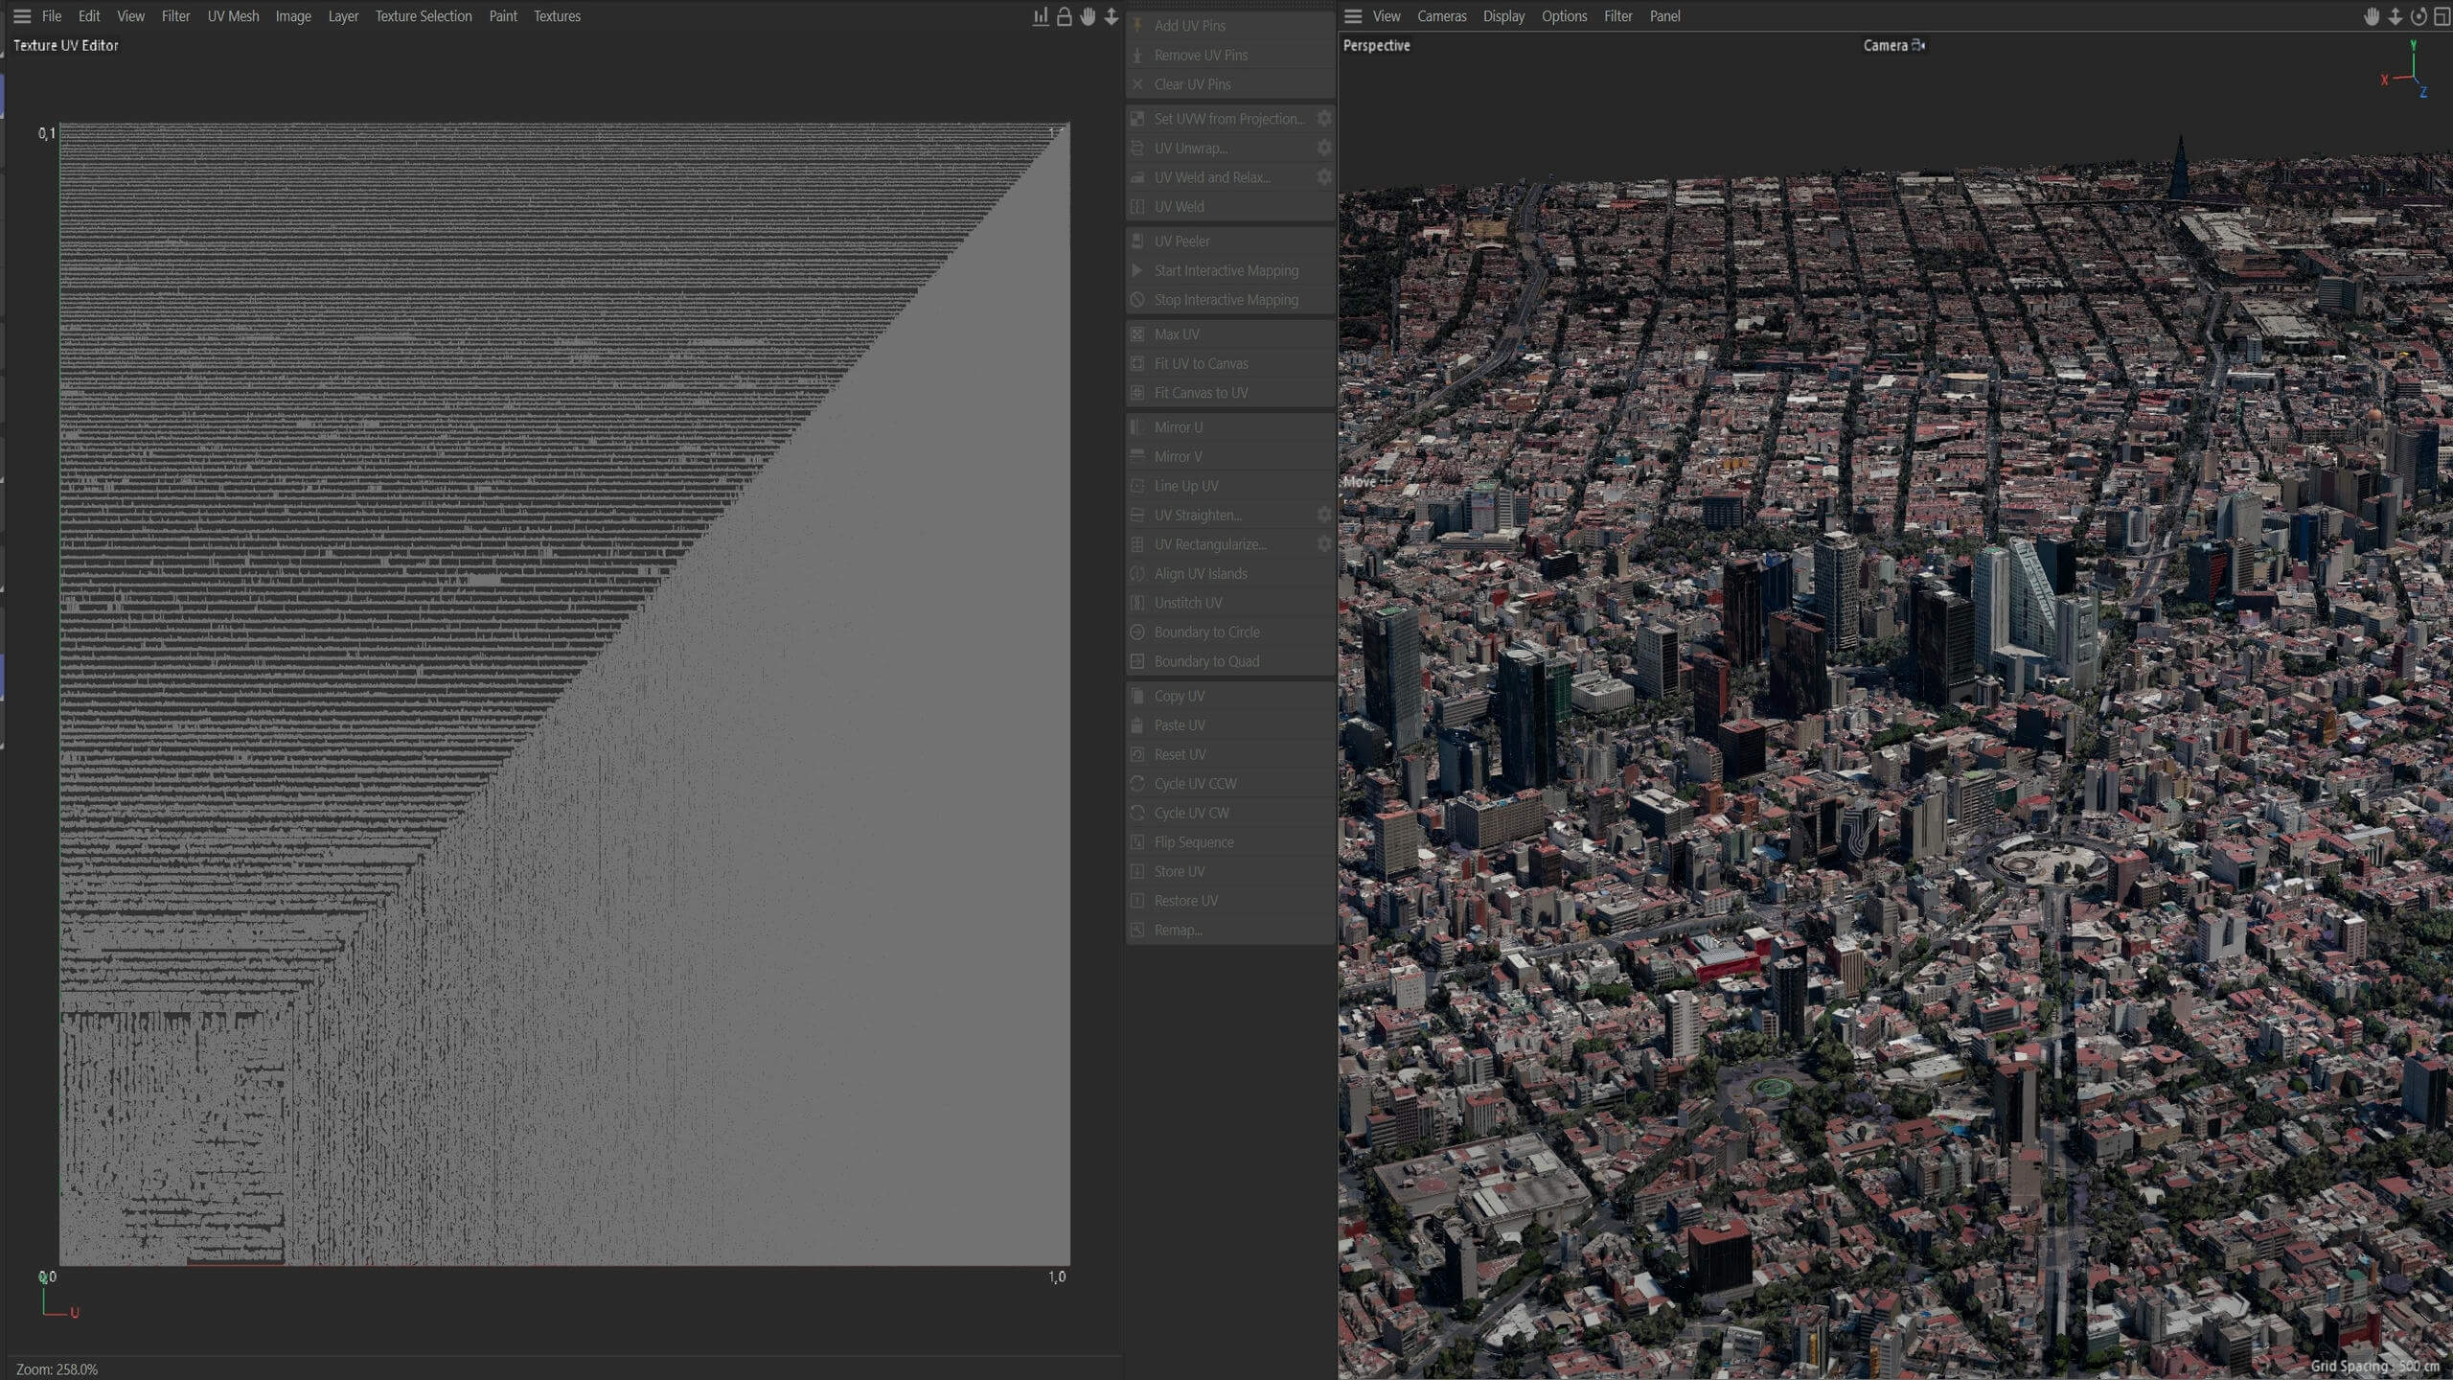Click Add UV Pins command
Screen dimensions: 2453x1380
pyautogui.click(x=1230, y=26)
